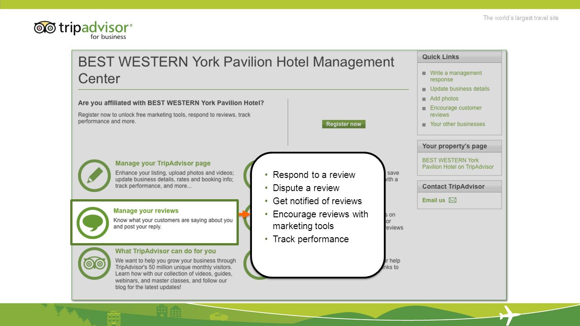This screenshot has width=580, height=326.
Task: Click the green pencil icon for managing your page
Action: (x=94, y=175)
